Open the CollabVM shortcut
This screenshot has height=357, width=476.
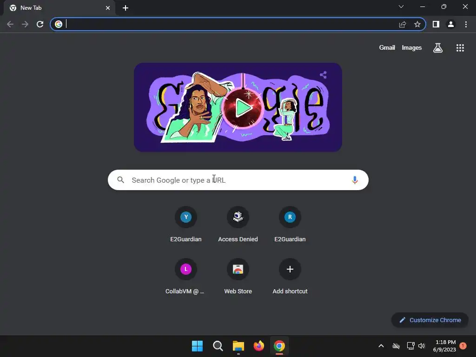pos(186,277)
